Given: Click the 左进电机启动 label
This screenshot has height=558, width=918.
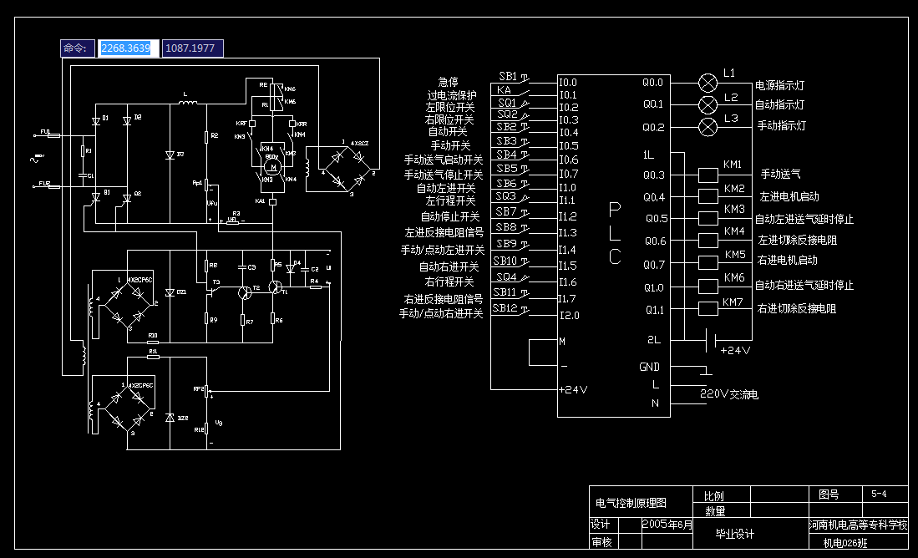Looking at the screenshot, I should pyautogui.click(x=789, y=197).
